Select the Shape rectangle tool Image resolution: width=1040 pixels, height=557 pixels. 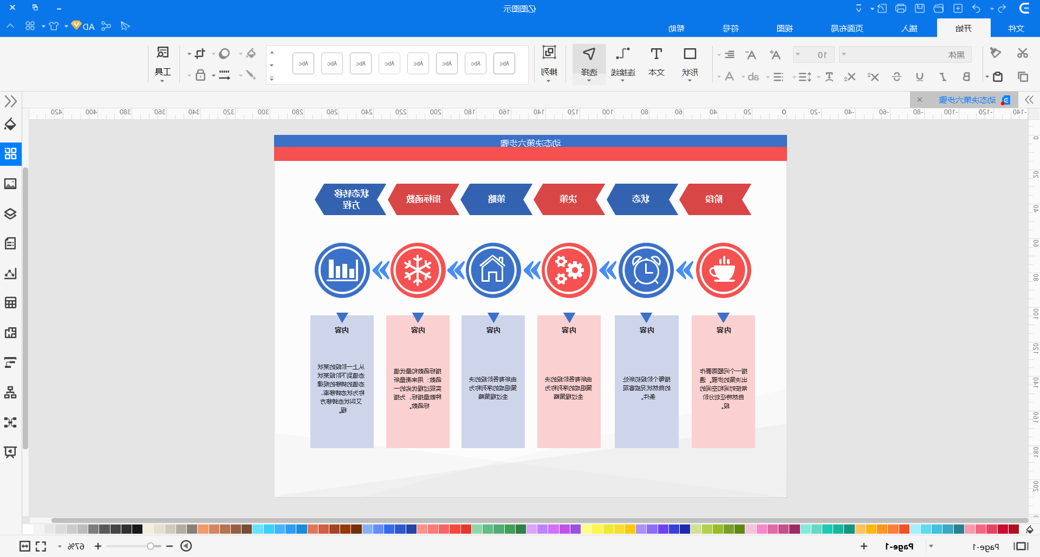coord(690,62)
